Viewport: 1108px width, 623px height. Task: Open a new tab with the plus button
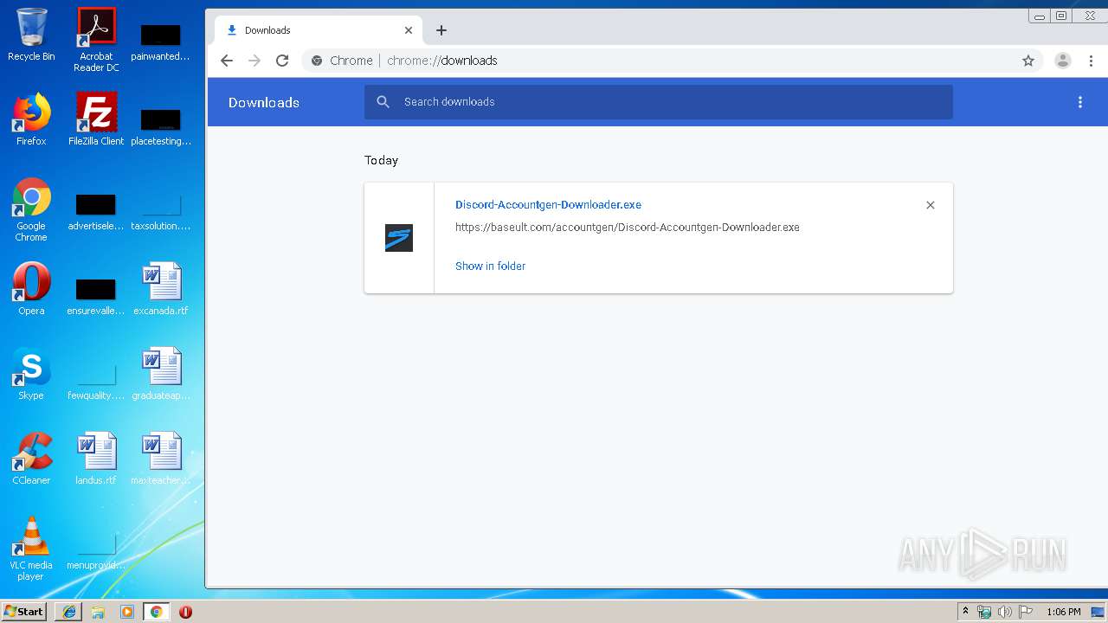[441, 30]
